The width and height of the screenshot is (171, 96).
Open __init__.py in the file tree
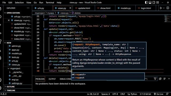(17, 76)
